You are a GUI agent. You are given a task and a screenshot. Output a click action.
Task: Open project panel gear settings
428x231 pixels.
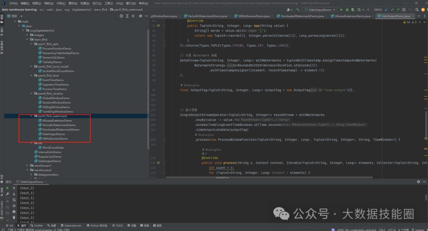(140, 16)
